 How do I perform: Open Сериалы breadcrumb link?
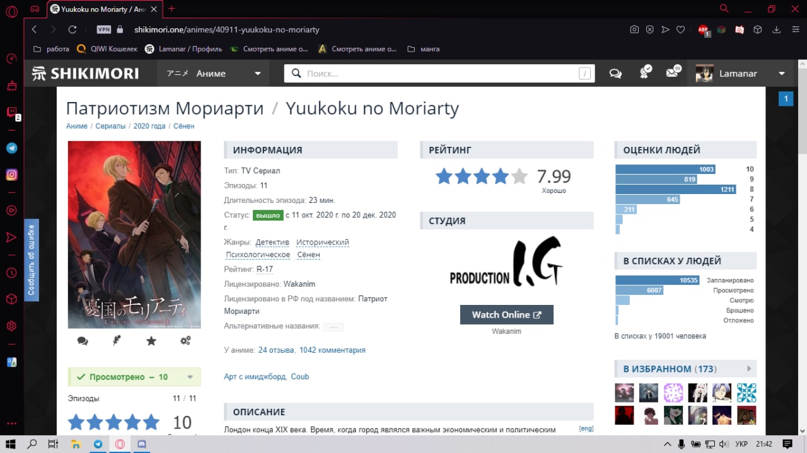110,126
